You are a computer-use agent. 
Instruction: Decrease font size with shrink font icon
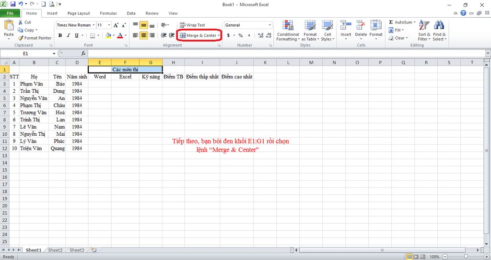124,25
